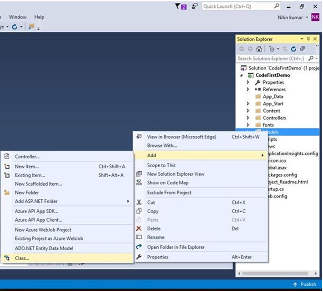Screen dimensions: 323x292
Task: Open the feedback icon beside Quick Launch
Action: click(x=194, y=6)
